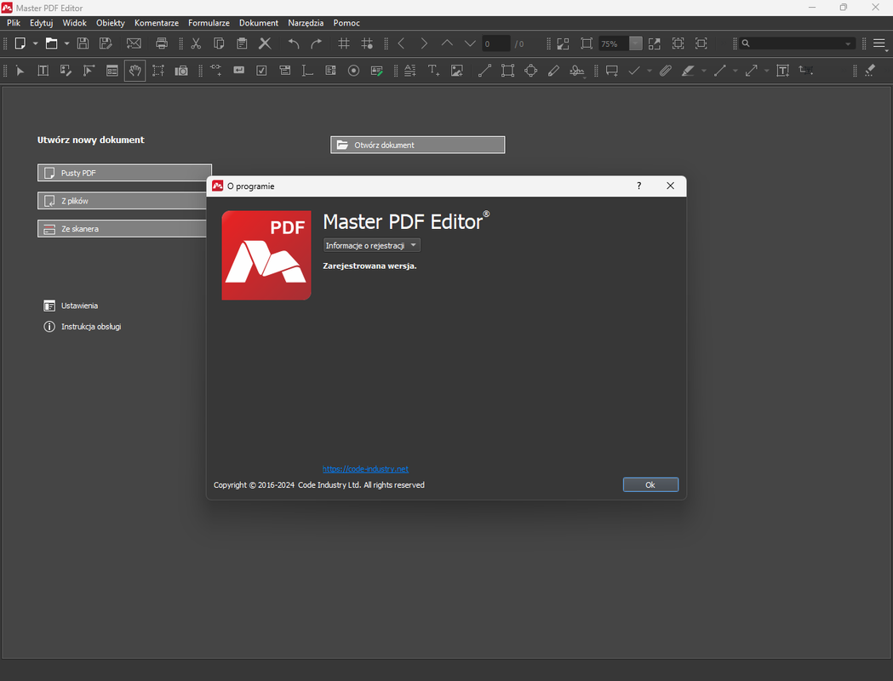Viewport: 893px width, 681px height.
Task: Select the Edit Text tool icon
Action: pos(43,71)
